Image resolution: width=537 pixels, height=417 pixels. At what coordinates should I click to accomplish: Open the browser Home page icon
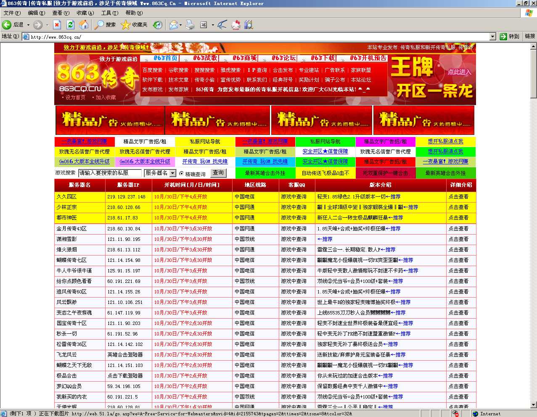84,25
